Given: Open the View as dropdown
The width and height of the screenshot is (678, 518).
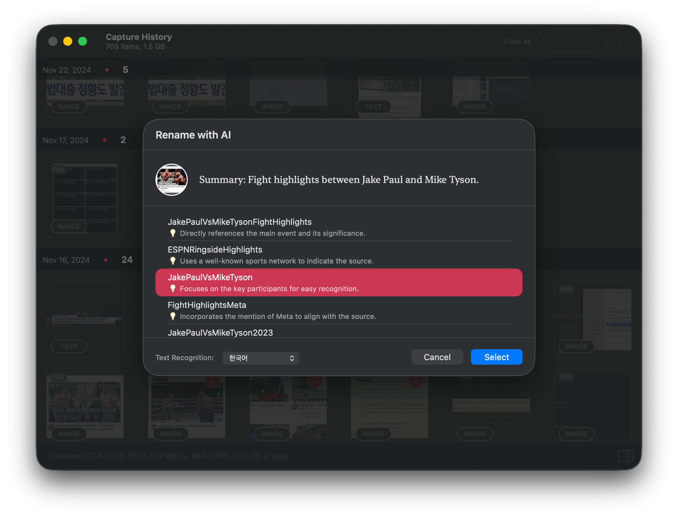Looking at the screenshot, I should [x=572, y=41].
